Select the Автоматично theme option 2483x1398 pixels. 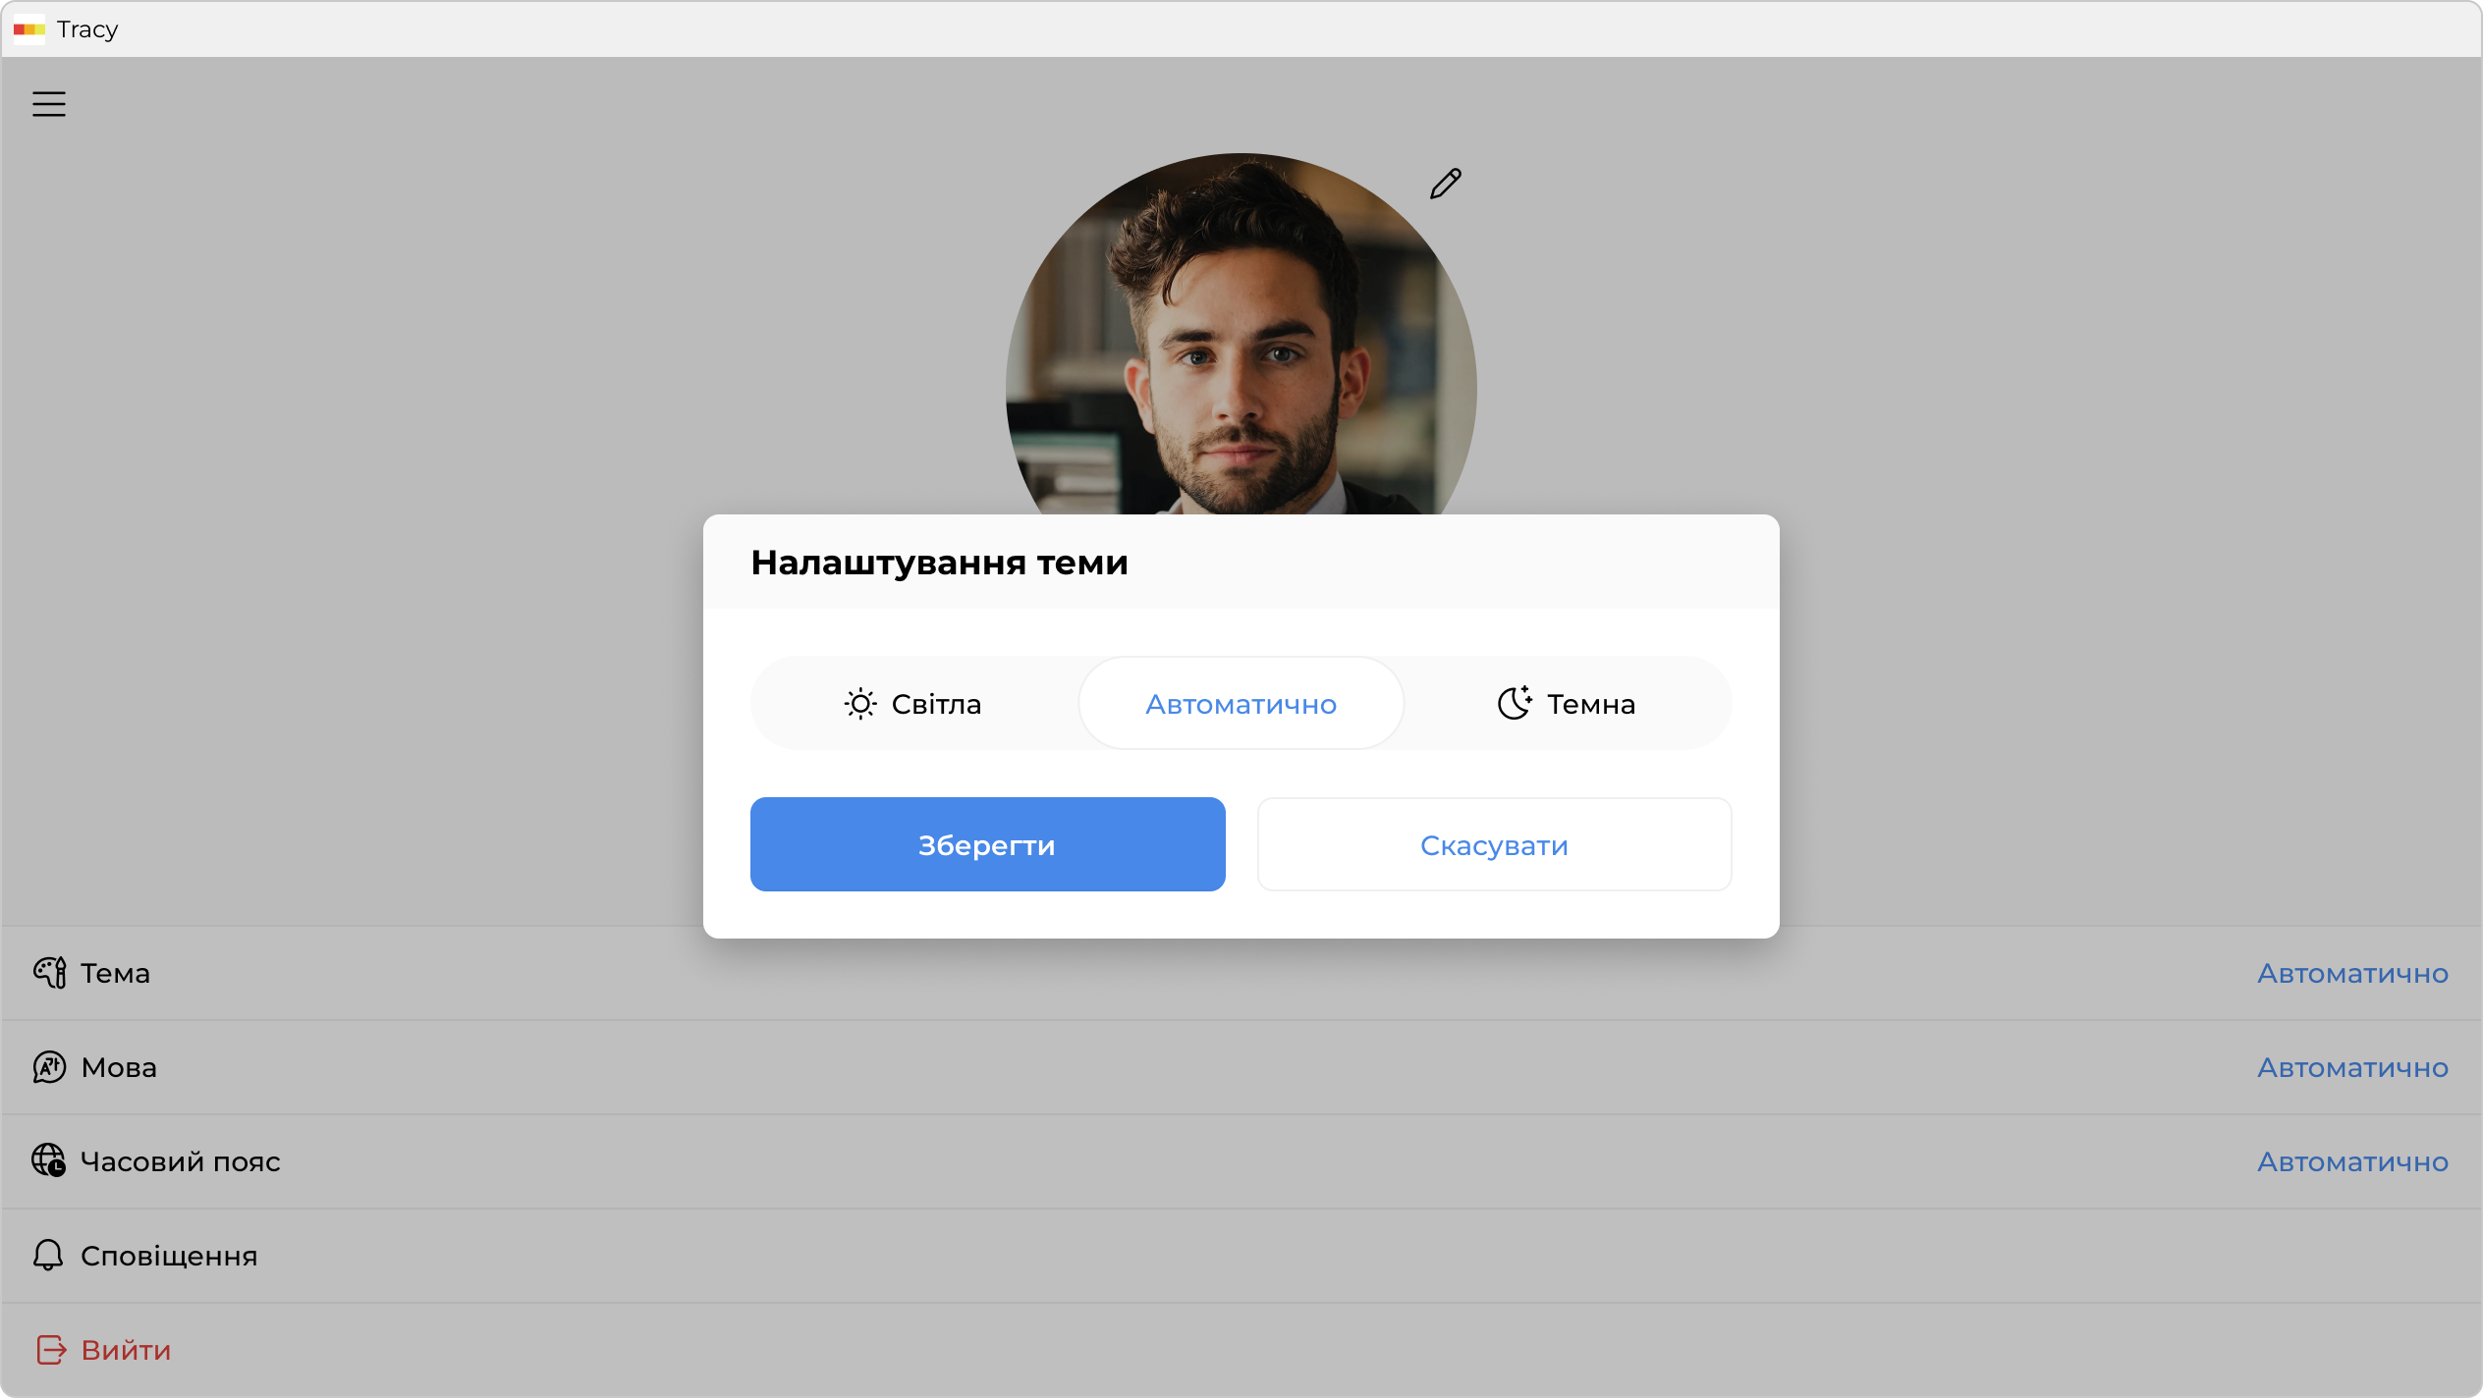(x=1241, y=704)
